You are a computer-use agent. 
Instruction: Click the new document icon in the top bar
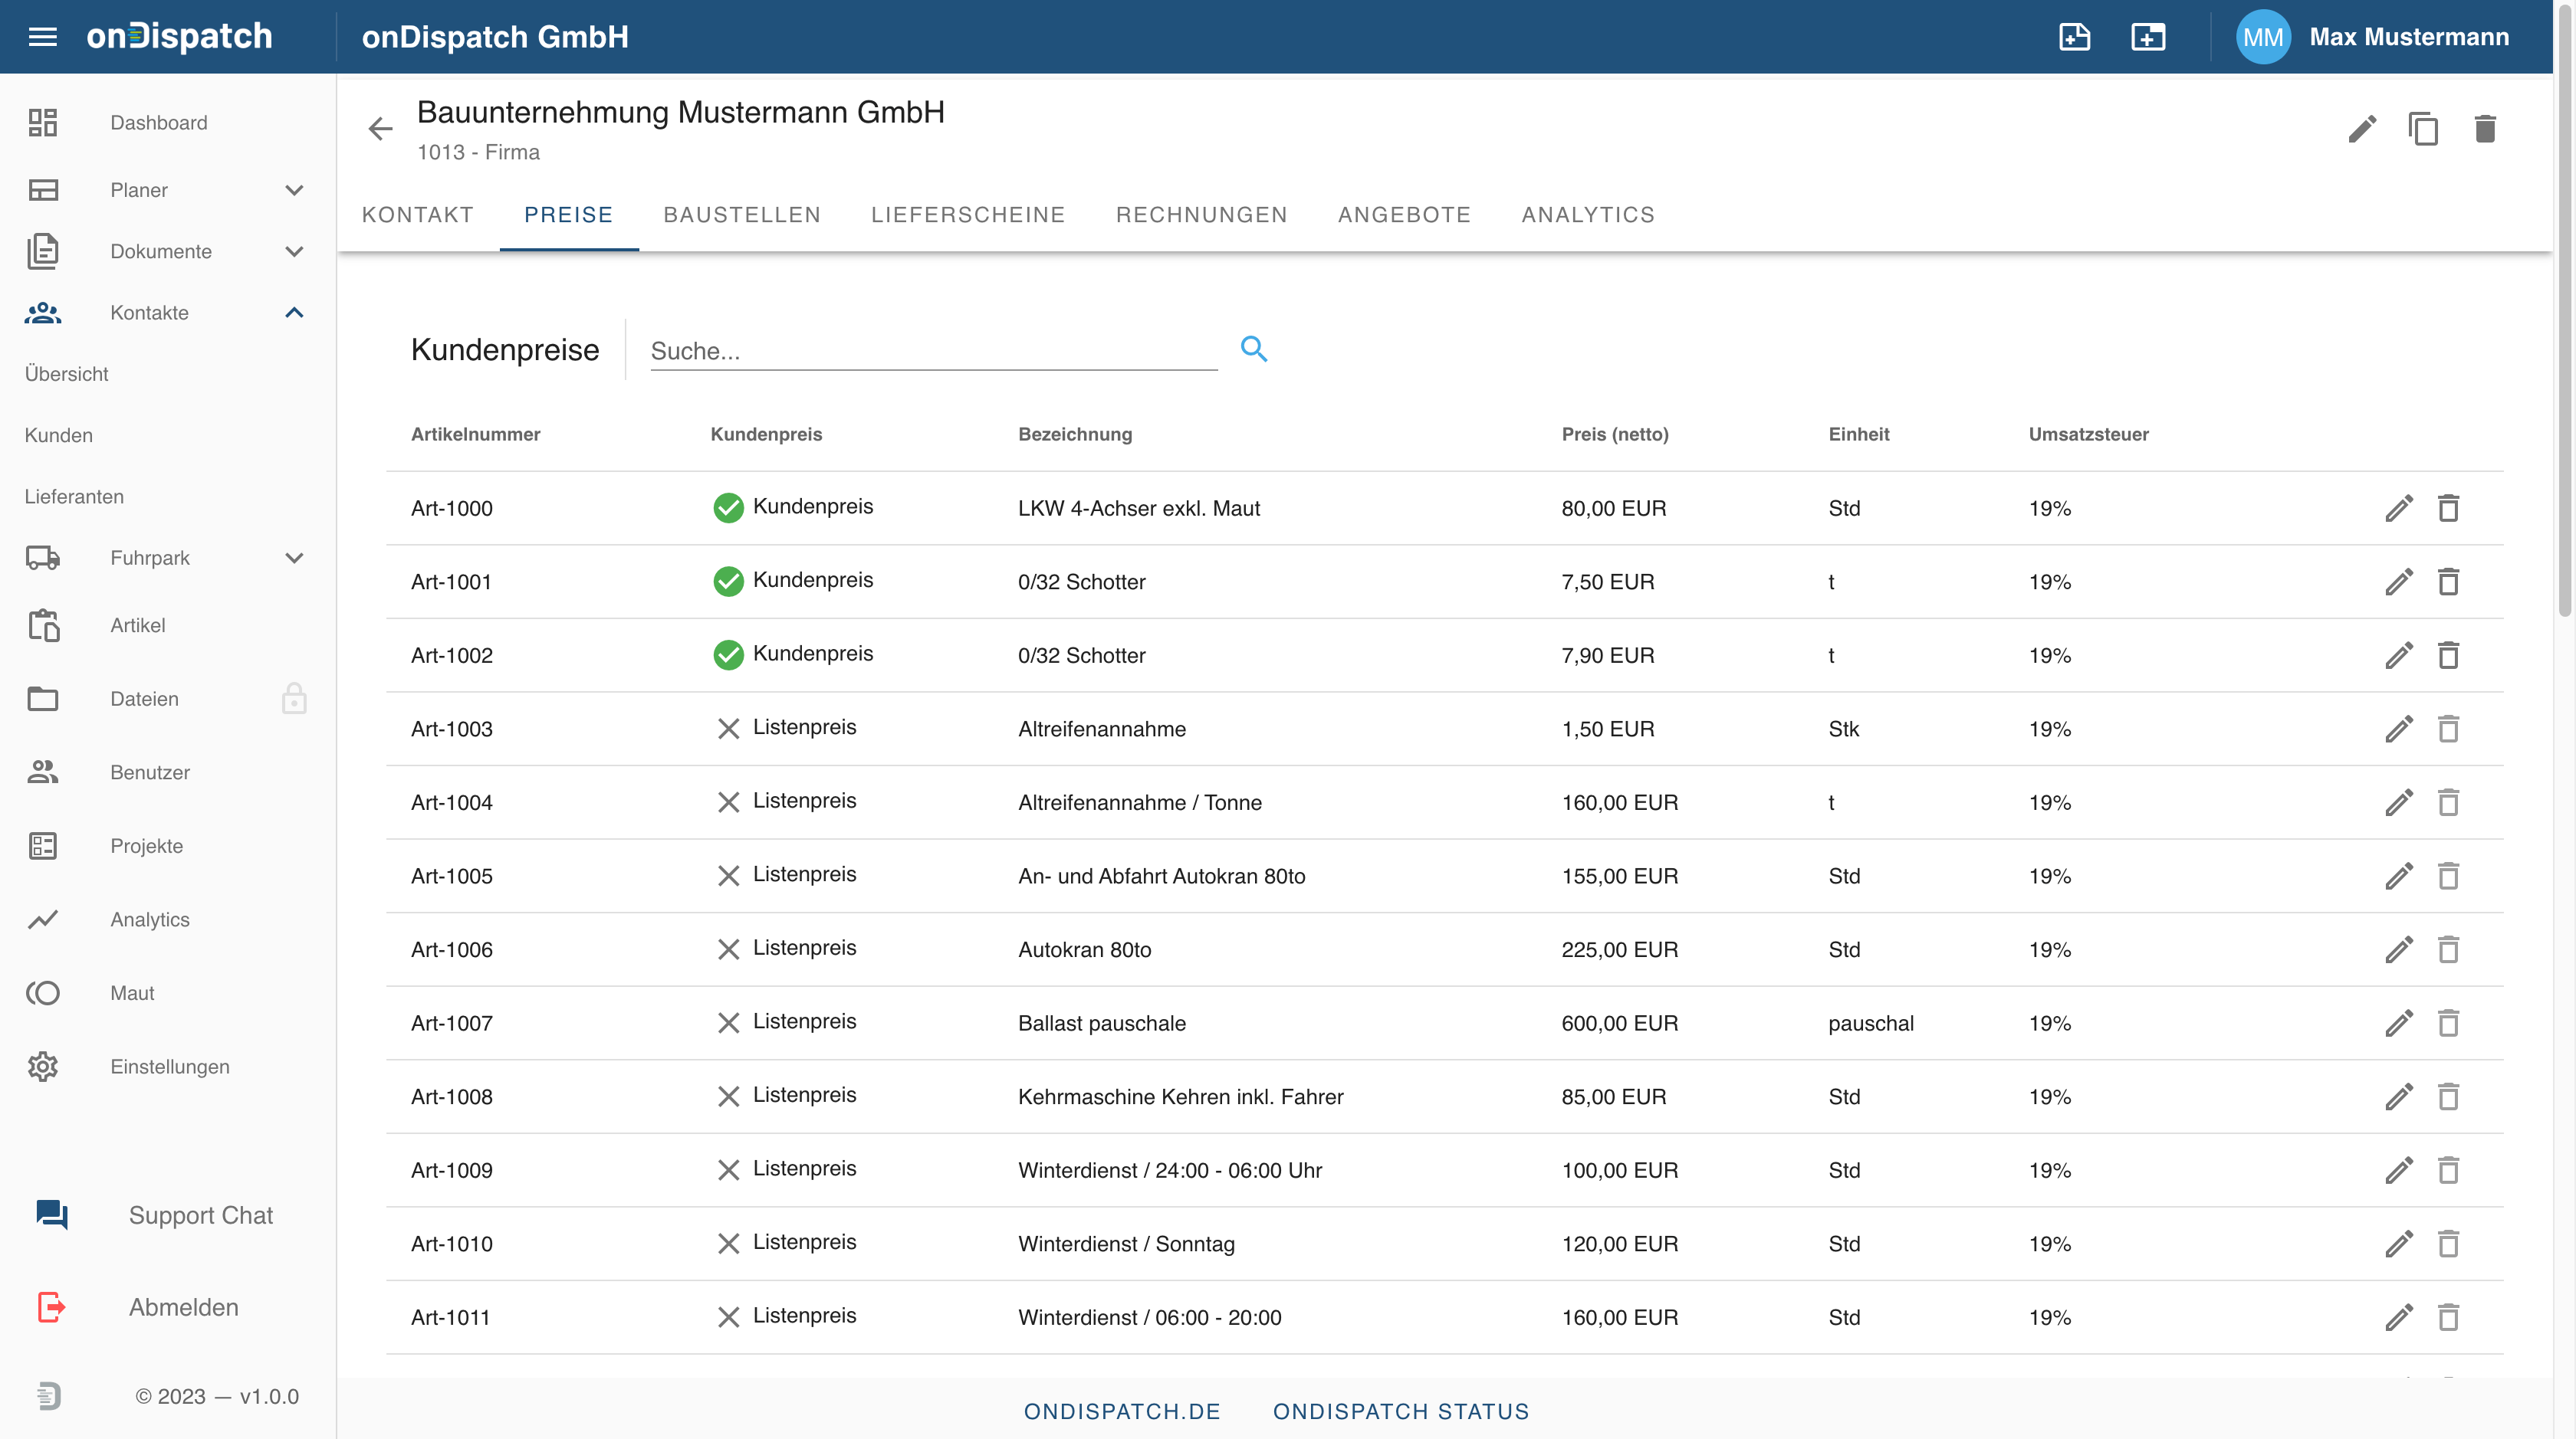point(2075,37)
